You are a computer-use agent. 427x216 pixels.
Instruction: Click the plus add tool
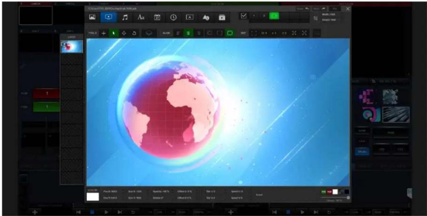pyautogui.click(x=104, y=33)
